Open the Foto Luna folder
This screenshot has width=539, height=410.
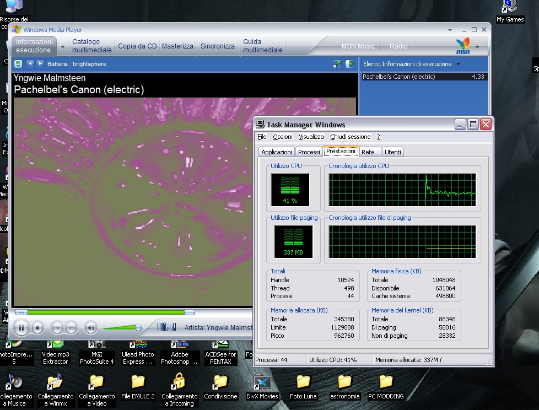pyautogui.click(x=303, y=387)
